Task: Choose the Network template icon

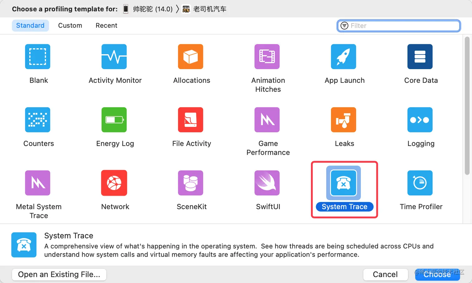Action: tap(114, 183)
